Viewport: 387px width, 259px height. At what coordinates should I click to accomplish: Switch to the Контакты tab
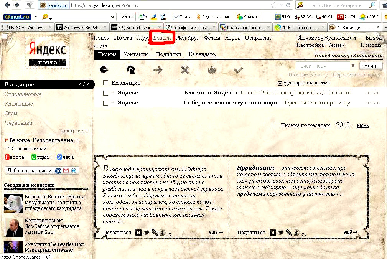coord(136,54)
